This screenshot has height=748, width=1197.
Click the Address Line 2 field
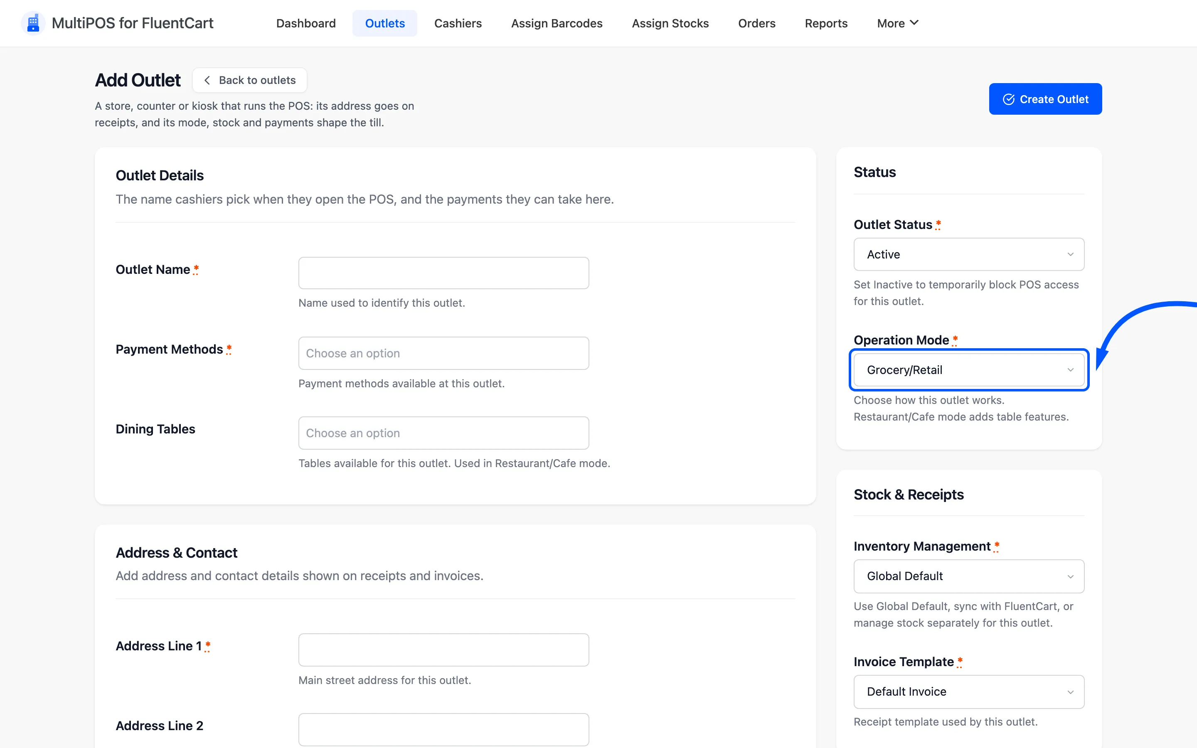point(444,730)
